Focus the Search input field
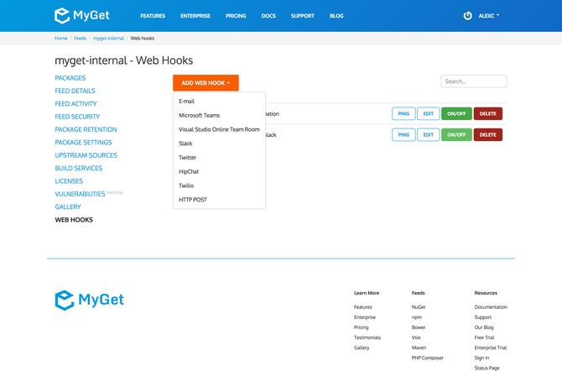Image resolution: width=562 pixels, height=371 pixels. coord(473,81)
